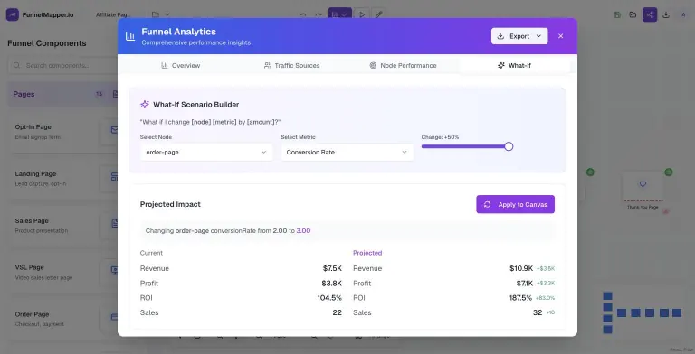This screenshot has height=354, width=695.
Task: Click the green save icon
Action: click(617, 14)
